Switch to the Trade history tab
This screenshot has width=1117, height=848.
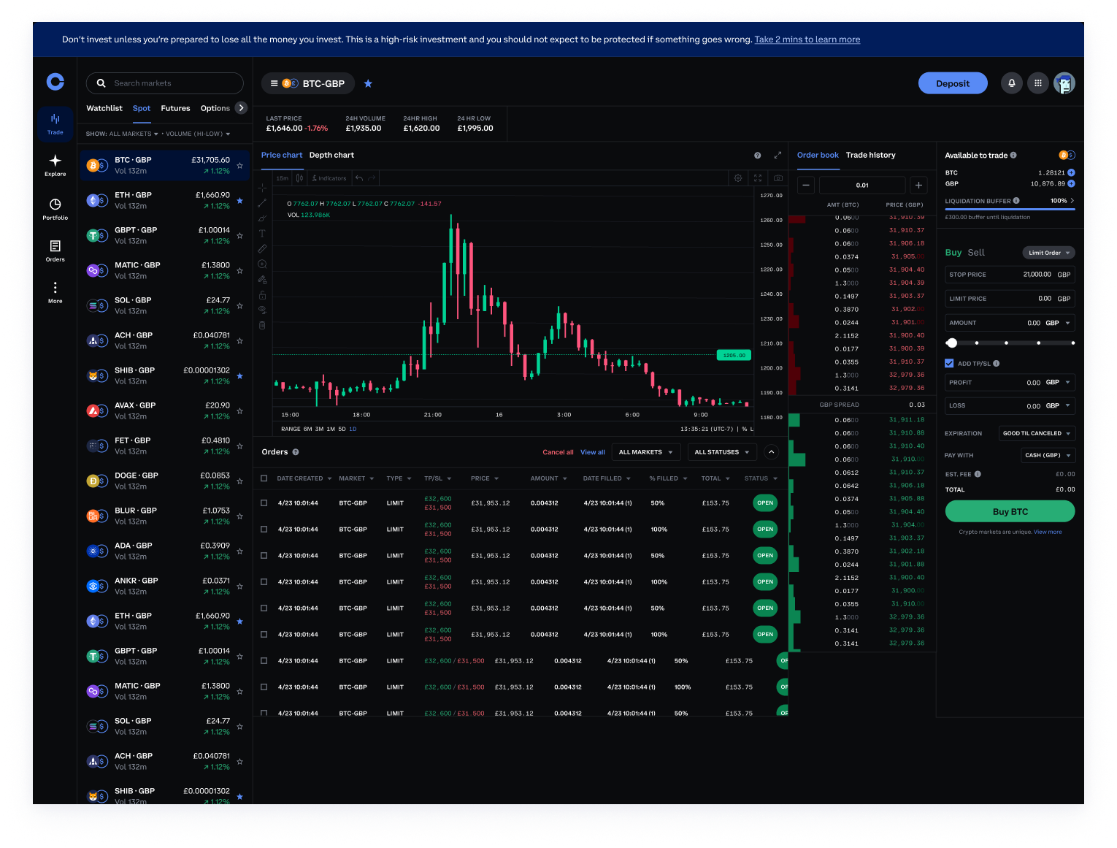point(870,155)
